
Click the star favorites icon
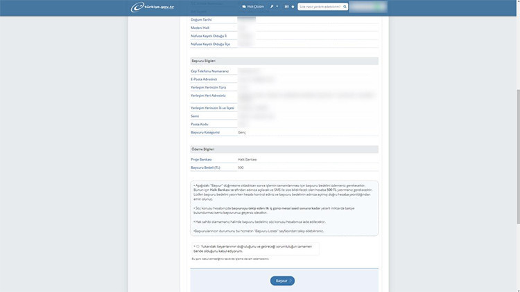point(293,7)
